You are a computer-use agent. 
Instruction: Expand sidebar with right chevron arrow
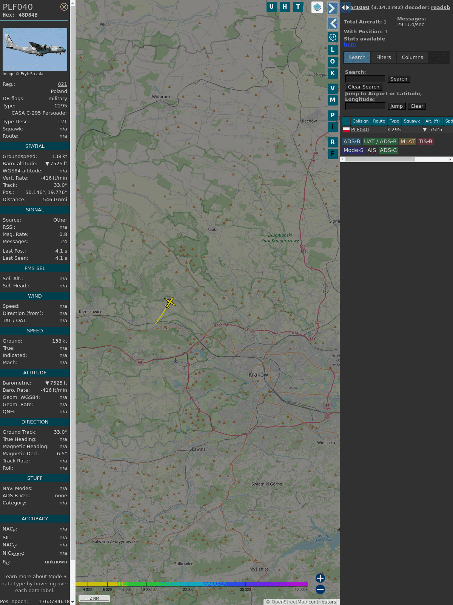pyautogui.click(x=332, y=8)
